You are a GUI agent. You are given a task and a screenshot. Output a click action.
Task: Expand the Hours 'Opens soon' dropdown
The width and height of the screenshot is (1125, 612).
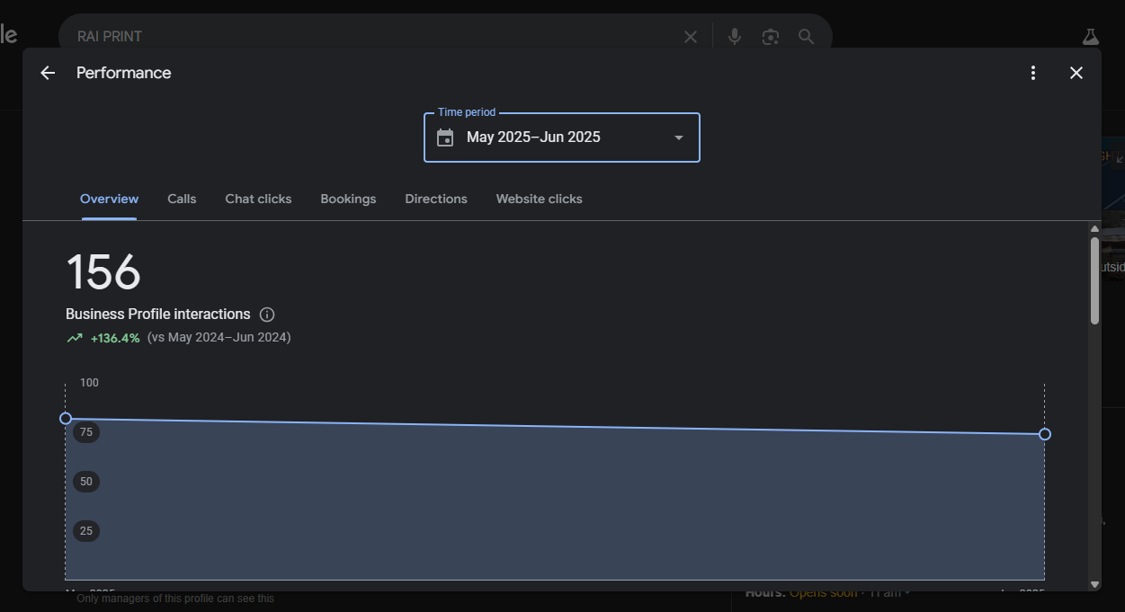click(907, 593)
